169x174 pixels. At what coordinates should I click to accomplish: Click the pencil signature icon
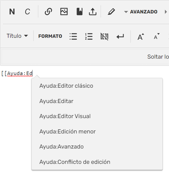pyautogui.click(x=111, y=12)
